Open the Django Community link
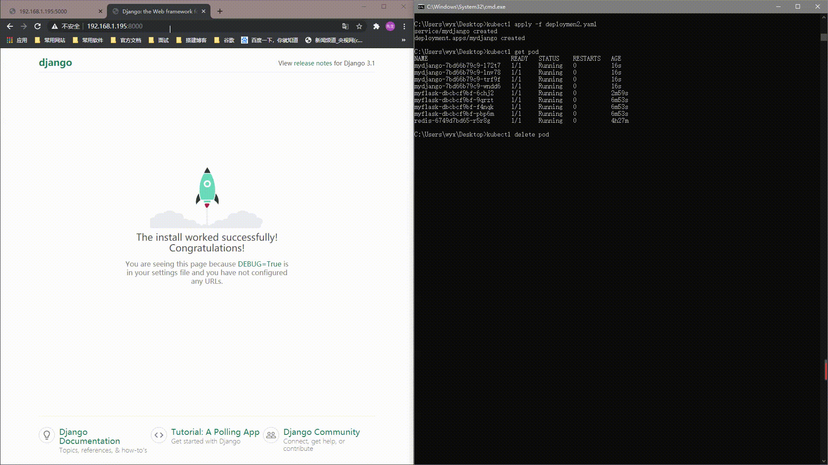828x465 pixels. click(x=321, y=432)
